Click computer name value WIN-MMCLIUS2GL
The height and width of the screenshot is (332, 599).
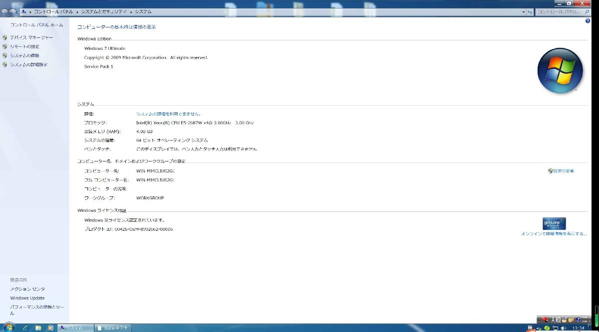(x=155, y=171)
